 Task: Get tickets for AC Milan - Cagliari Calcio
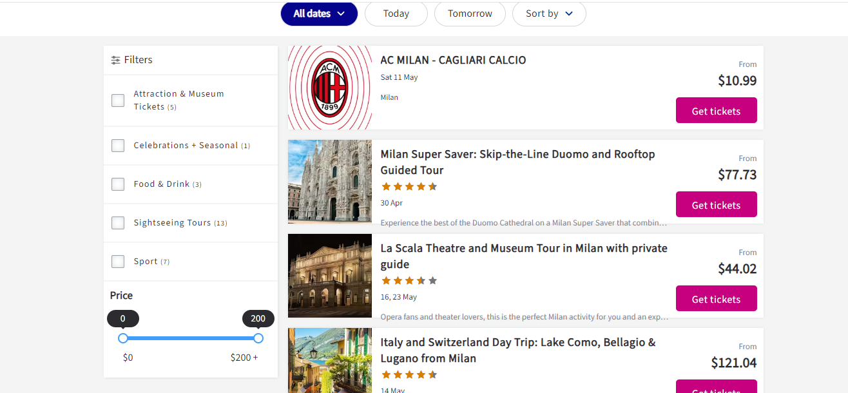pos(716,111)
